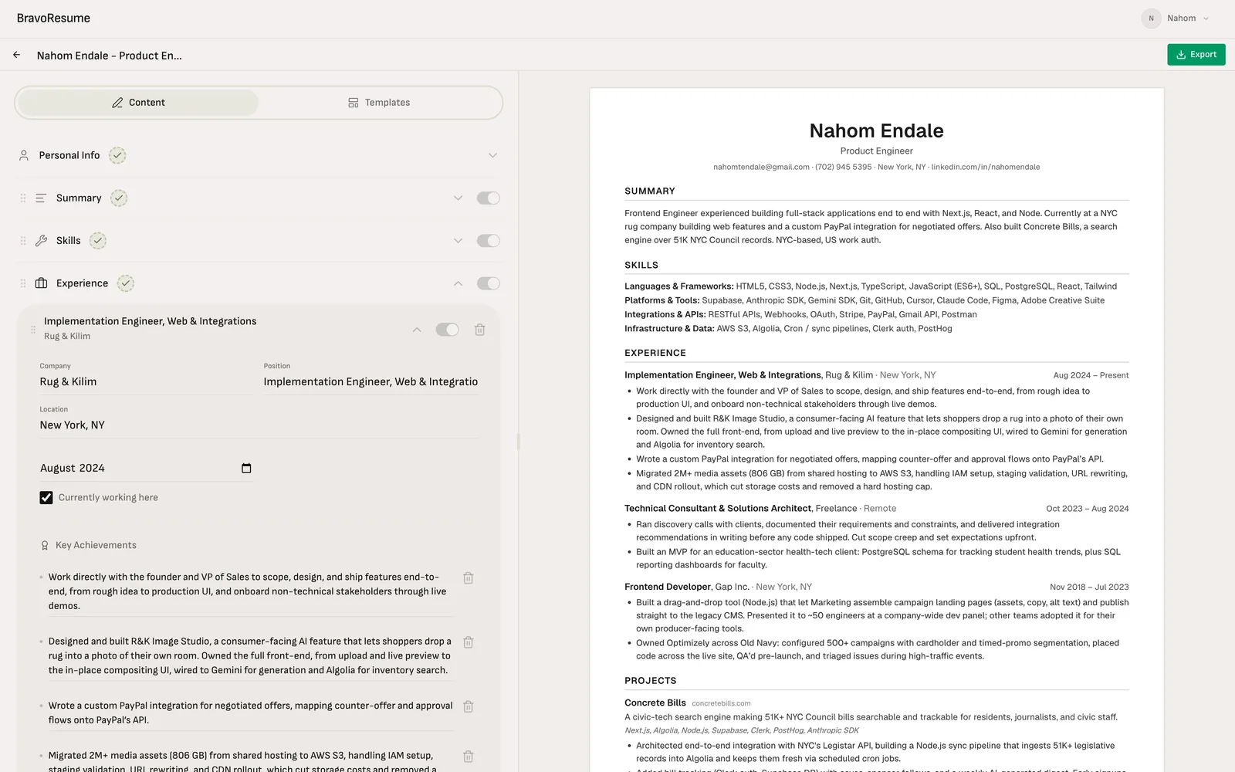Screen dimensions: 1235x772
Task: Click the Experience completion checkmark badge
Action: pyautogui.click(x=126, y=283)
